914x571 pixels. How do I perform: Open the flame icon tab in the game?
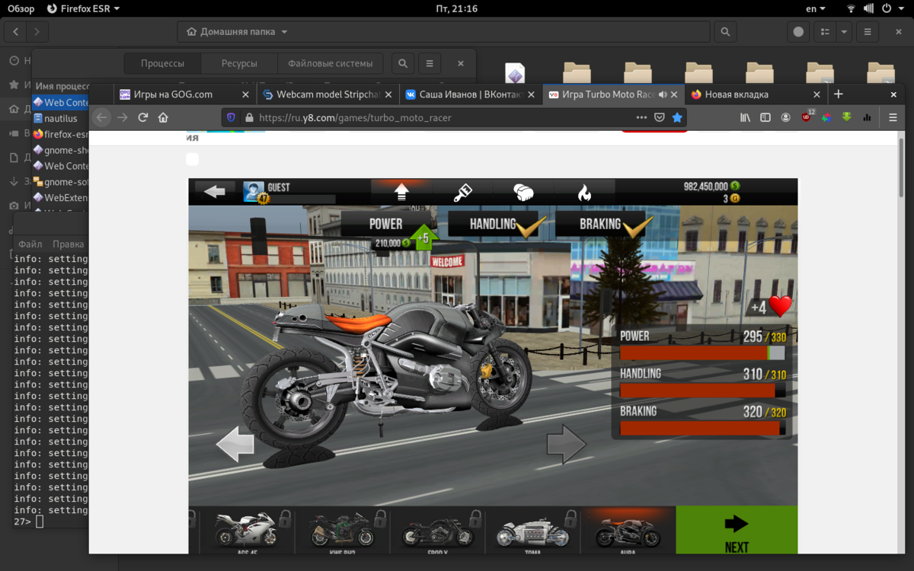click(x=584, y=192)
